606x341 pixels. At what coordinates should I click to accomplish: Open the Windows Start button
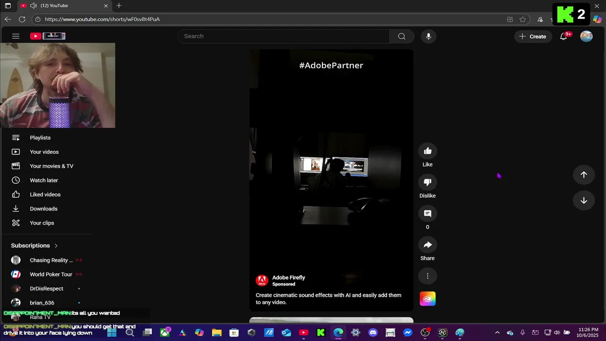[112, 332]
